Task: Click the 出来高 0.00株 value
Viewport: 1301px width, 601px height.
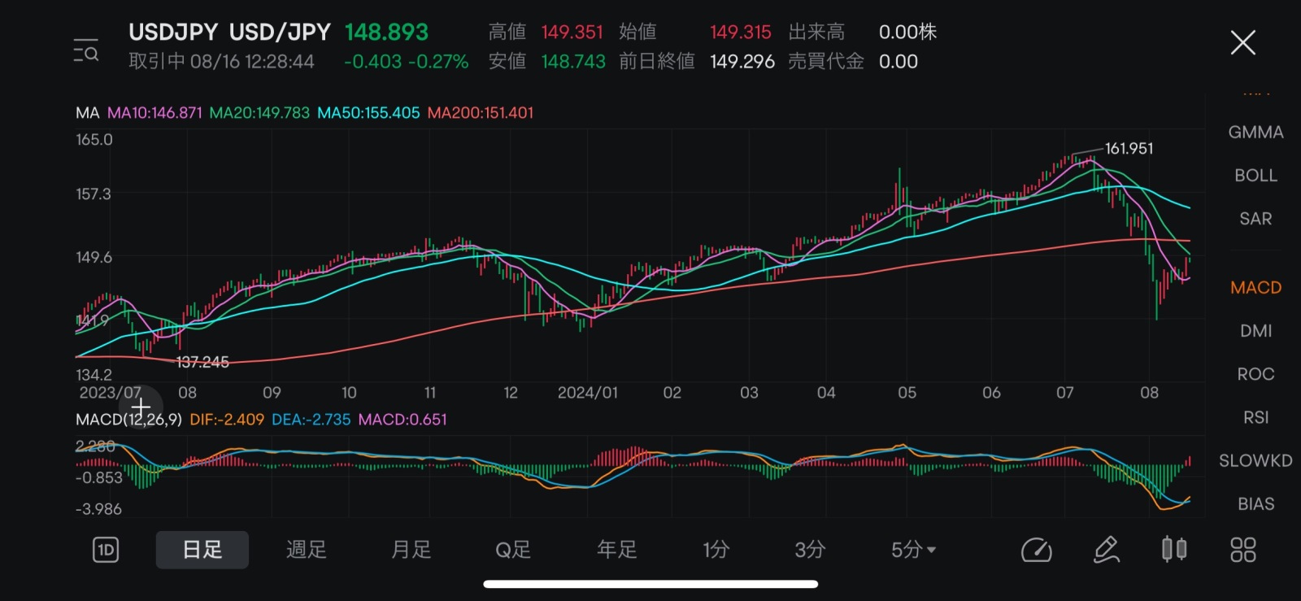Action: (907, 32)
